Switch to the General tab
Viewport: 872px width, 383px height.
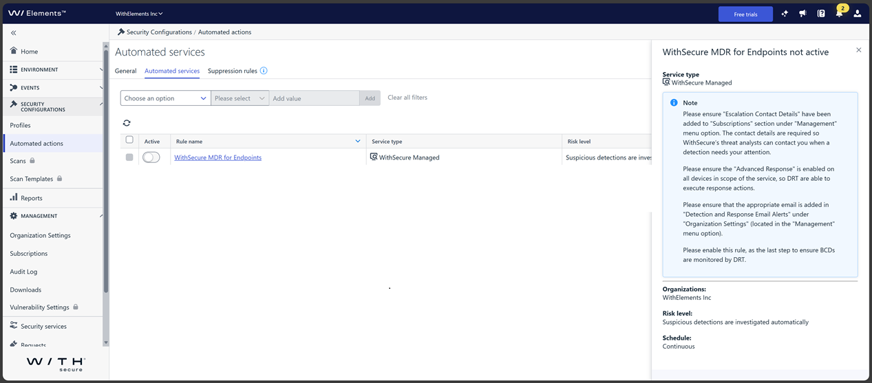pyautogui.click(x=125, y=71)
